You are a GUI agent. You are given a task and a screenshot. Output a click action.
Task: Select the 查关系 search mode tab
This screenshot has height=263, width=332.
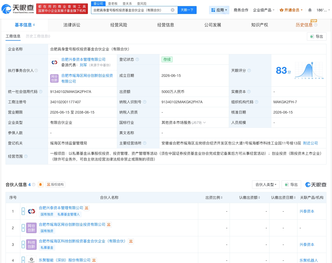(127, 3)
